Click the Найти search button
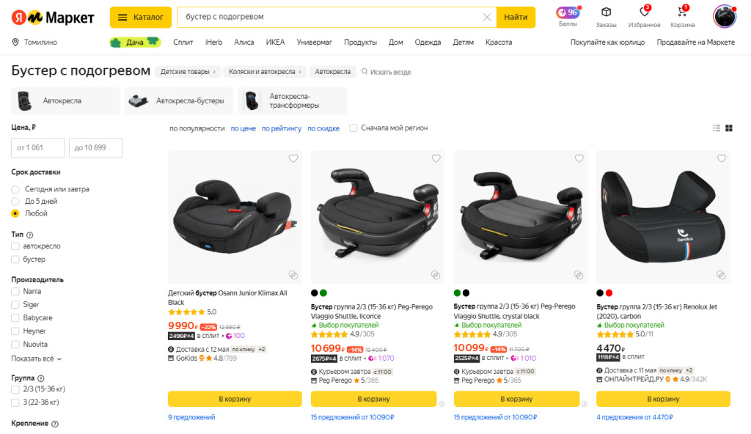751x434 pixels. 516,17
